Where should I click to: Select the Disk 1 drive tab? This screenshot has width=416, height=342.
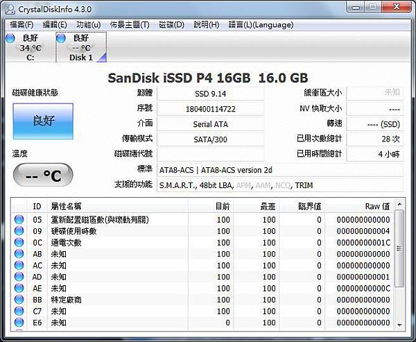pos(81,48)
